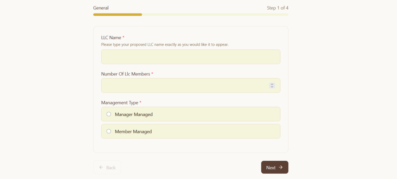Select the Member Managed radio button
397x179 pixels.
point(109,131)
